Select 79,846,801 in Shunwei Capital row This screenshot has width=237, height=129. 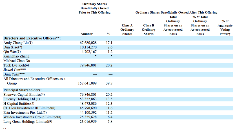tap(88, 95)
